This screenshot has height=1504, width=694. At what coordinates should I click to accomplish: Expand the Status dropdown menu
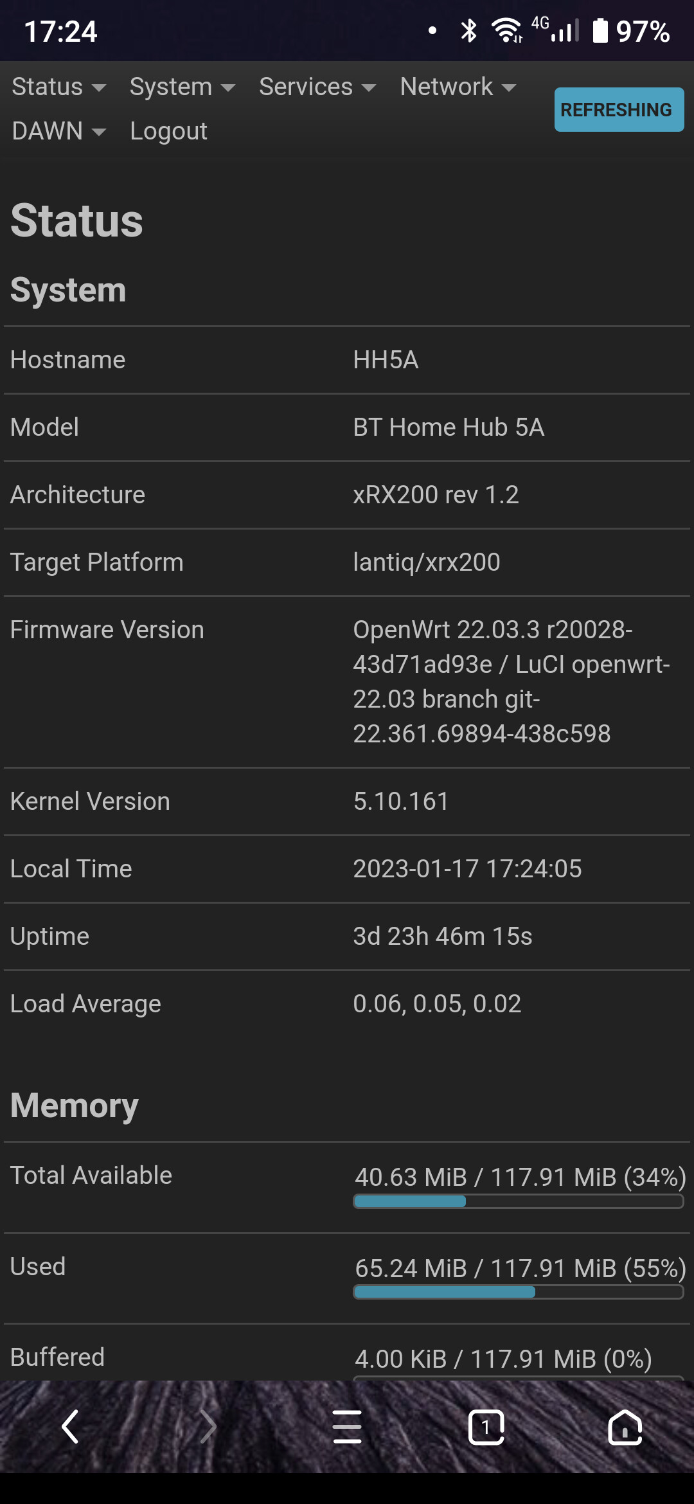tap(59, 87)
